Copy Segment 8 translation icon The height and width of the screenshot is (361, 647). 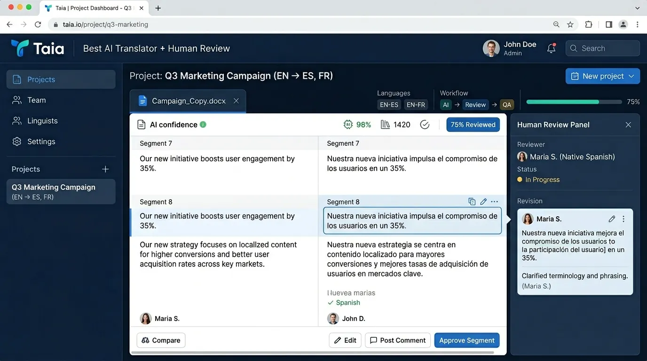point(472,202)
